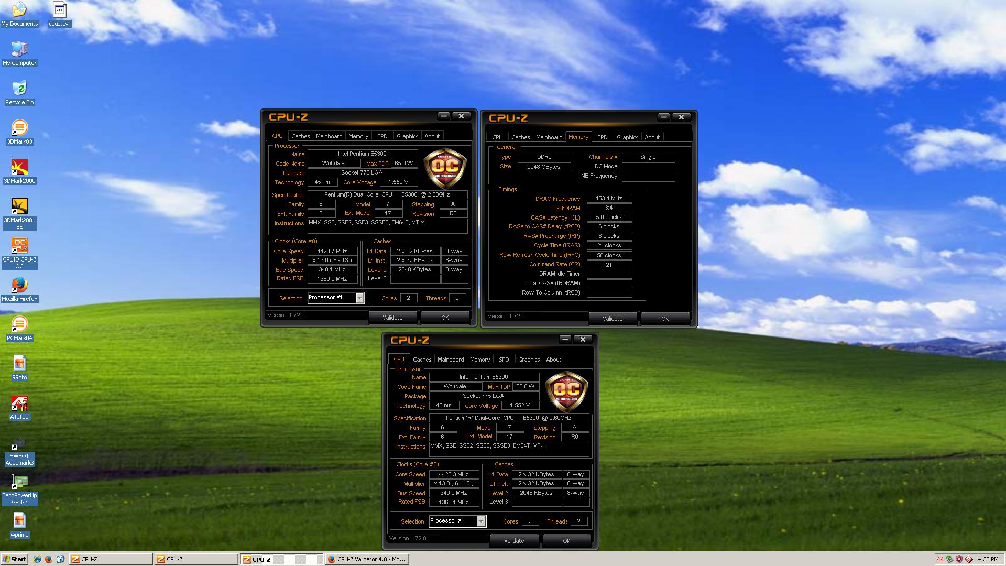Open Caches tab in the 4420.3 MHz CPU-Z window
The height and width of the screenshot is (566, 1006).
[x=422, y=360]
